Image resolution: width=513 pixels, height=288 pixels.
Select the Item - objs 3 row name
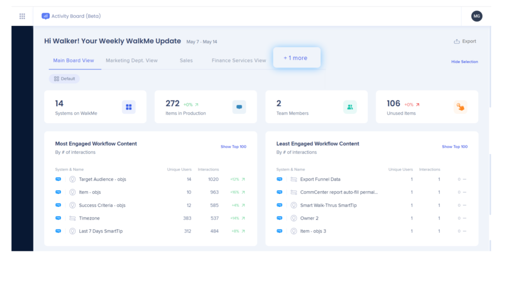313,231
